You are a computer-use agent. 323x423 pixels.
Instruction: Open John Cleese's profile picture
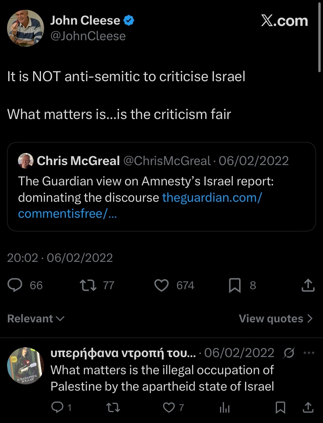point(25,28)
